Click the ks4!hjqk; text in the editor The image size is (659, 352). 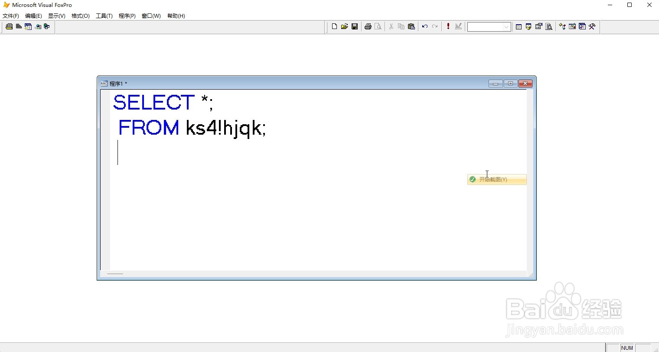(226, 129)
